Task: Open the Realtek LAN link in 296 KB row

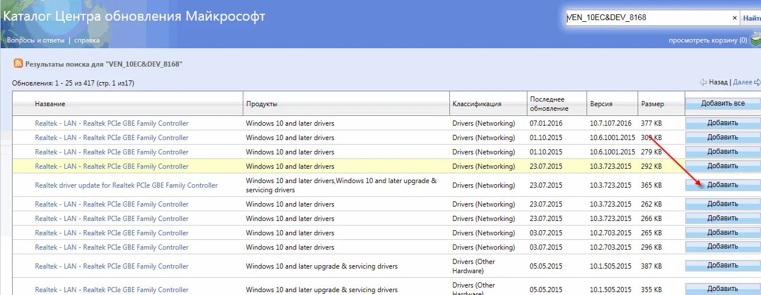Action: coord(111,247)
